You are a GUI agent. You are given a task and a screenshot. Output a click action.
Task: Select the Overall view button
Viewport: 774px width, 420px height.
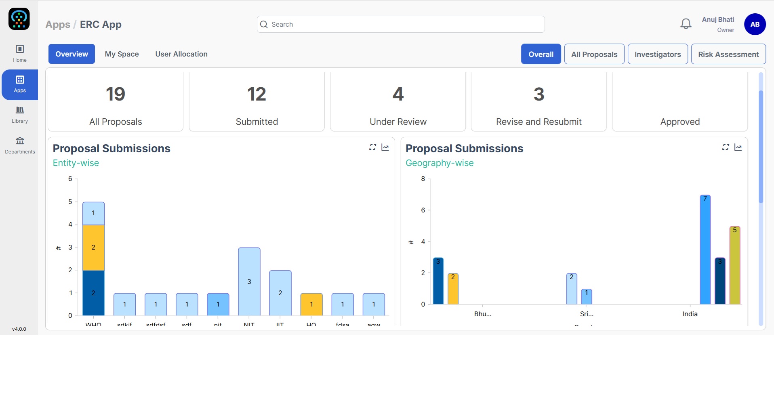point(541,54)
